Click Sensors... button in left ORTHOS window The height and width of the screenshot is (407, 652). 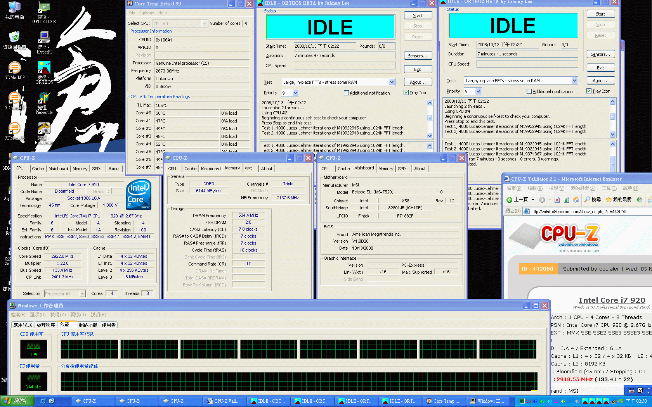418,56
